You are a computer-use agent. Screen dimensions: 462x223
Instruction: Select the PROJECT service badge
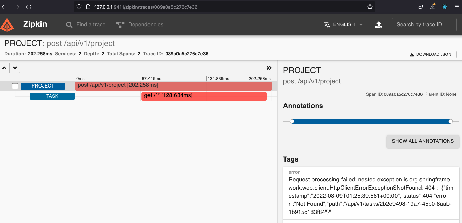click(43, 86)
